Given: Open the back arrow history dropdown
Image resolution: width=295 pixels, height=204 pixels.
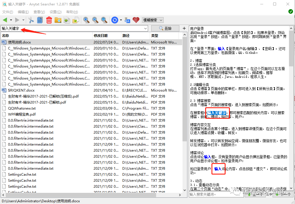Looking at the screenshot, I should point(11,20).
